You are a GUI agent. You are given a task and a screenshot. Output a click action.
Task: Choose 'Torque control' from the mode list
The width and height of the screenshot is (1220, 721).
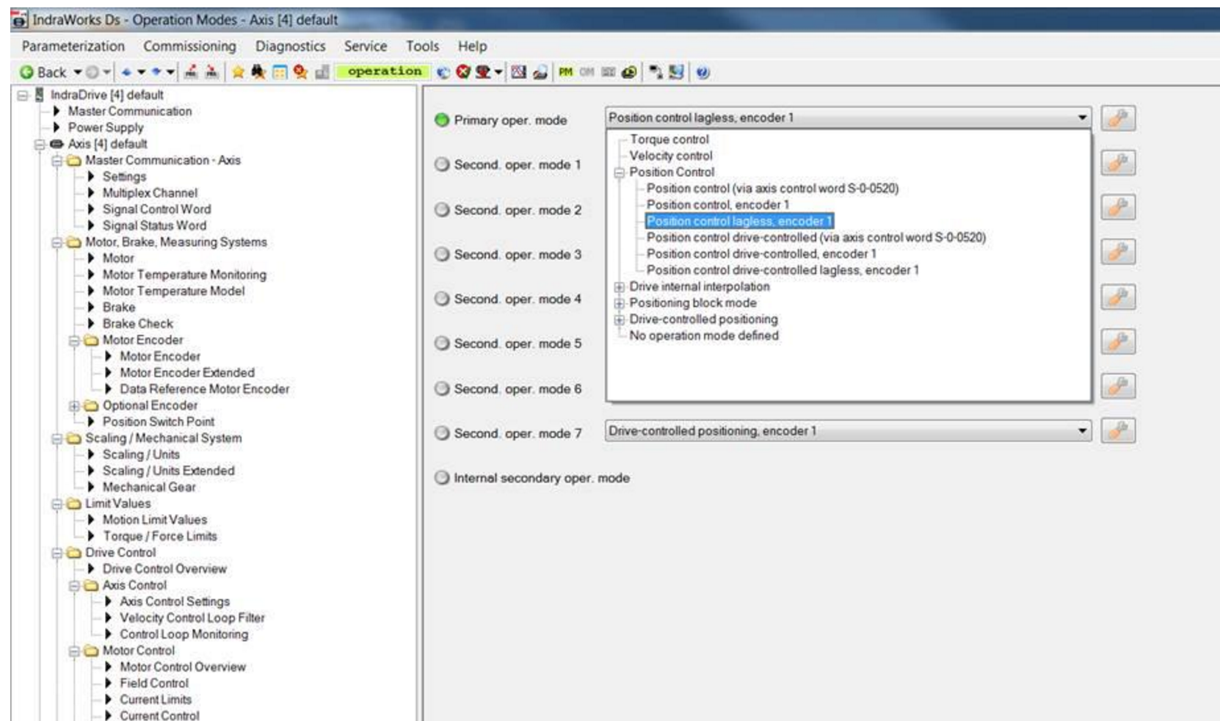point(669,140)
